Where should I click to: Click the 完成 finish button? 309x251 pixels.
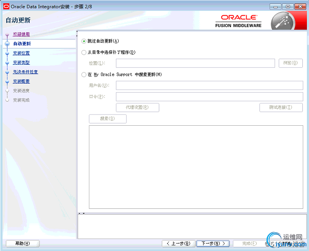click(249, 244)
